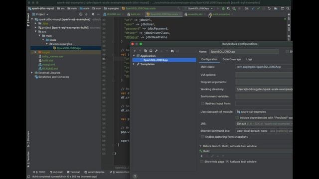Select baby_names.csv in project tree

(x=53, y=56)
